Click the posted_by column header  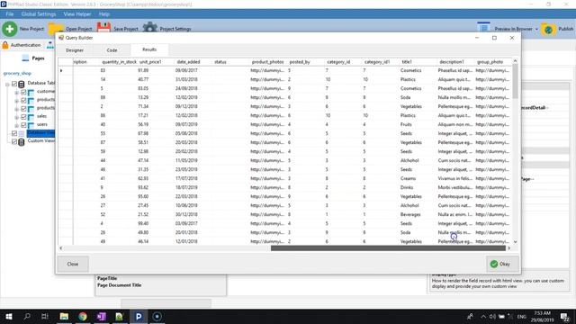(x=300, y=62)
